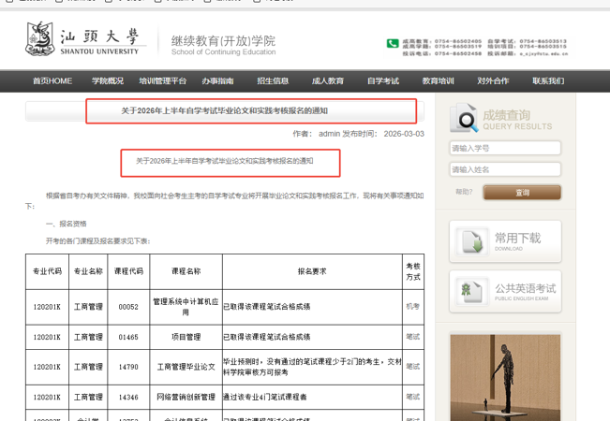Click the green telephone contact icon
This screenshot has width=610, height=421.
point(393,44)
